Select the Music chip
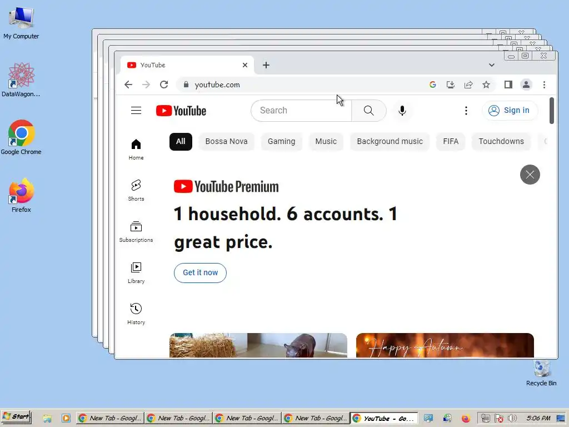 click(326, 142)
